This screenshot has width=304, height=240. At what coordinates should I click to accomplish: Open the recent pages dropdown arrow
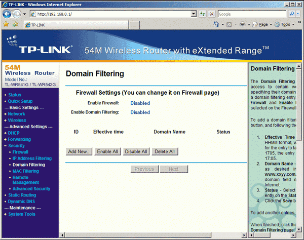24,14
